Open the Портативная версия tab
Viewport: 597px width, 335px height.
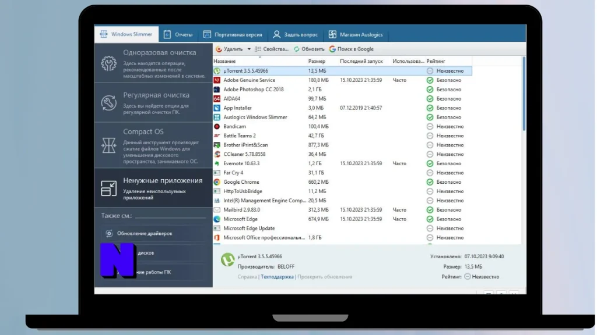tap(233, 34)
